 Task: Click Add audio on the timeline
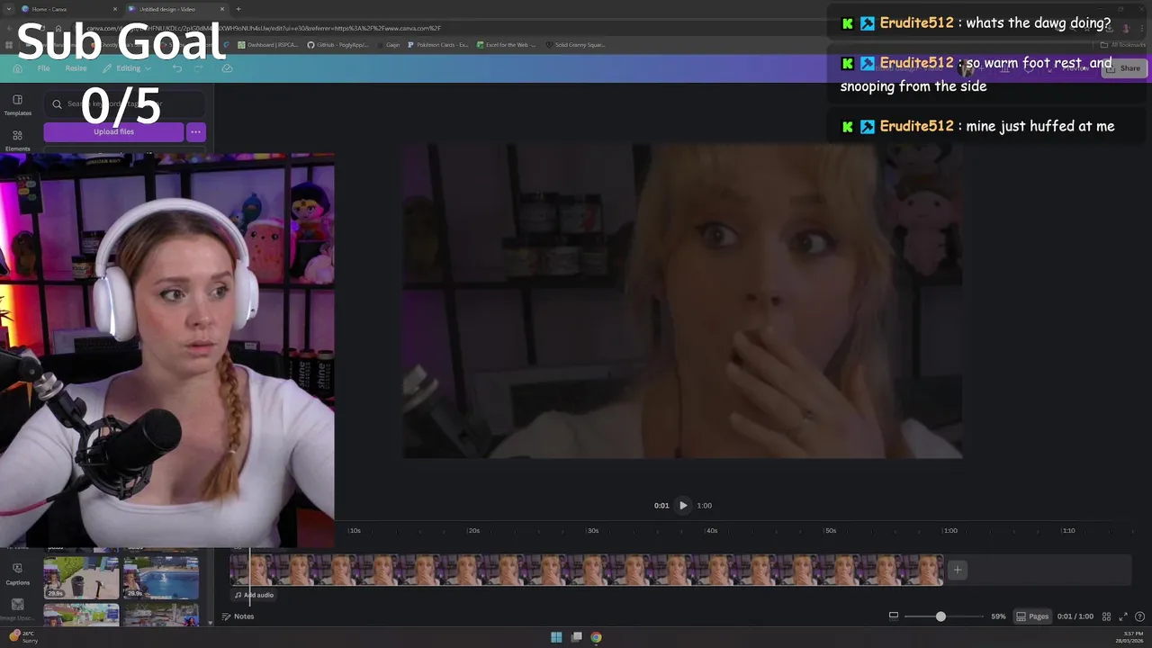pyautogui.click(x=254, y=595)
